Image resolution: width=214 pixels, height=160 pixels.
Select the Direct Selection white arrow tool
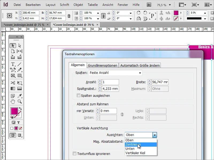click(x=20, y=46)
